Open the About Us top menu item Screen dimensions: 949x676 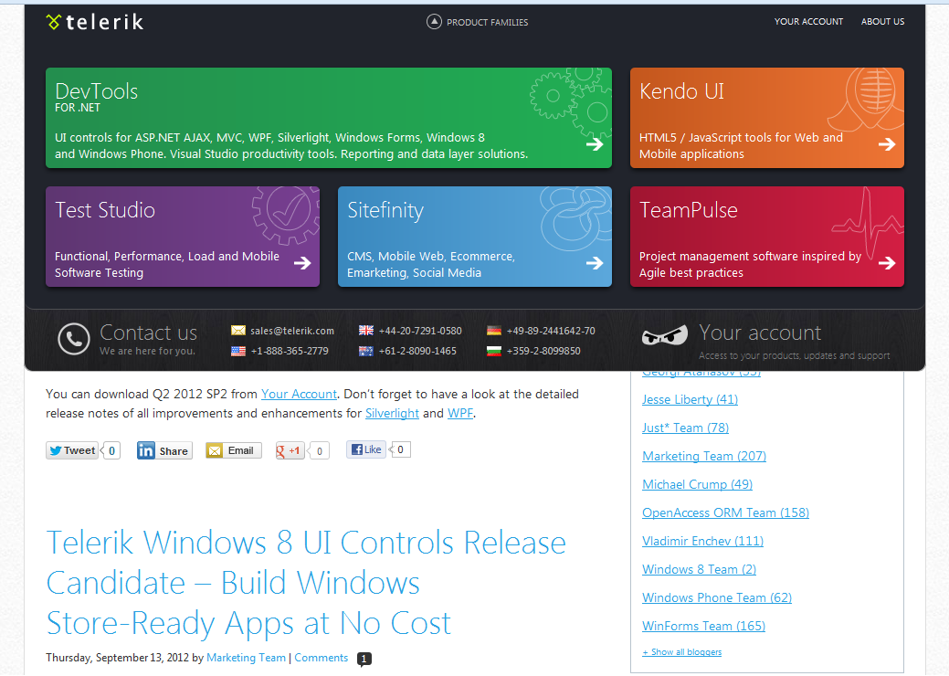click(x=882, y=21)
